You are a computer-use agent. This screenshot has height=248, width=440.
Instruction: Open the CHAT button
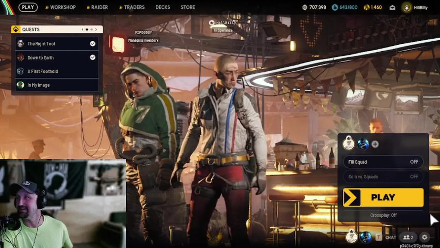click(x=390, y=237)
